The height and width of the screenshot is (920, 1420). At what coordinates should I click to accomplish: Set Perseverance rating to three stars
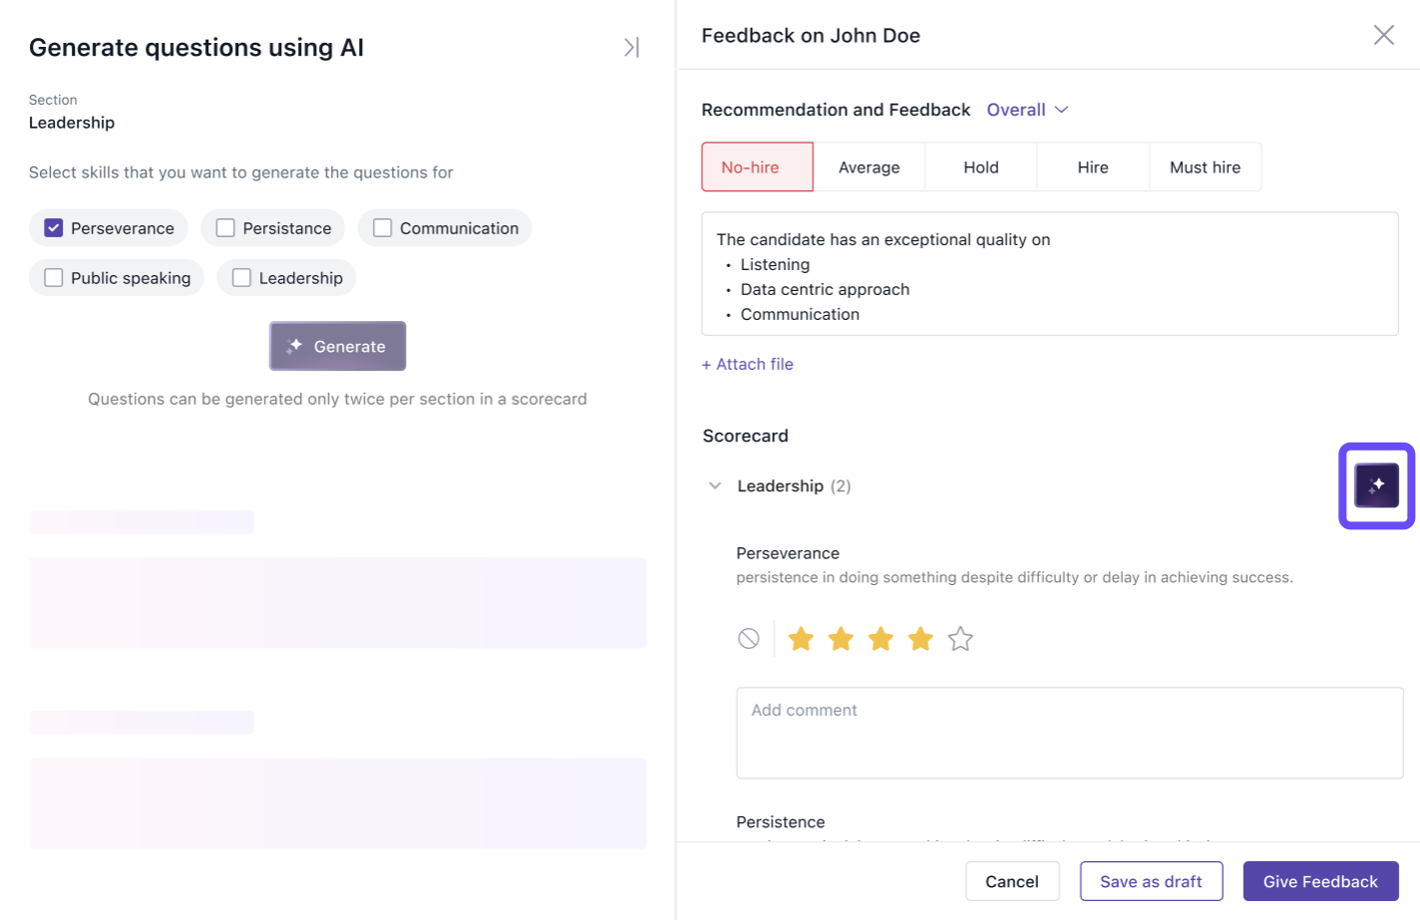tap(881, 639)
